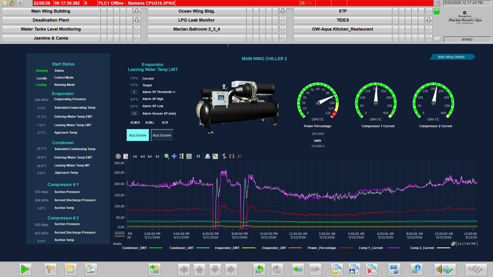Expand Water Tanks Level Monitoring arrow
Viewport: 493px width, 277px height.
[137, 29]
